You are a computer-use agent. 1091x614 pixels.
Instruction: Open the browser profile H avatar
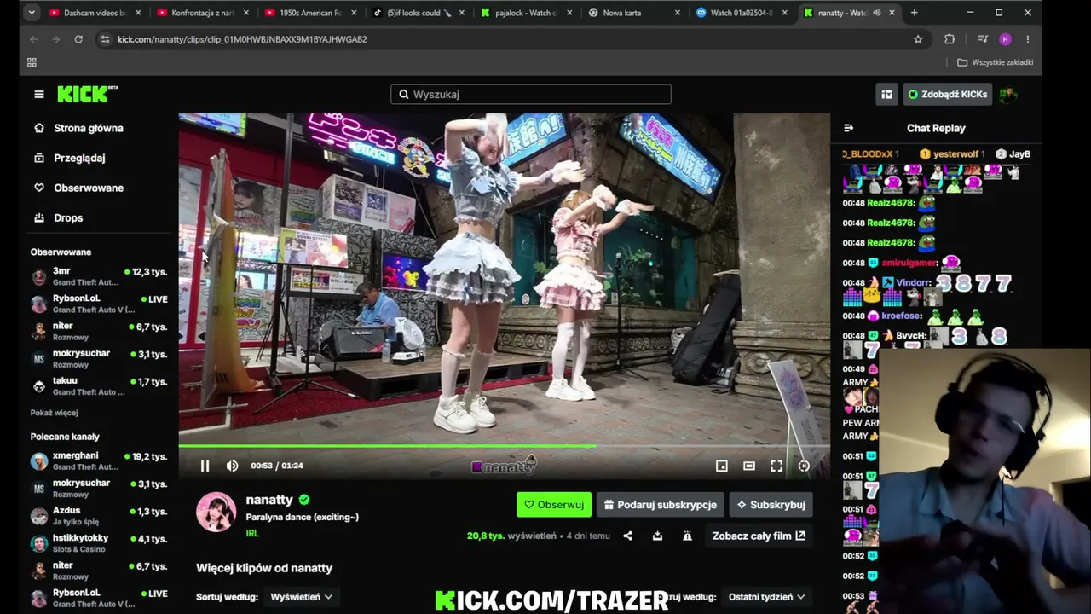pyautogui.click(x=1006, y=39)
